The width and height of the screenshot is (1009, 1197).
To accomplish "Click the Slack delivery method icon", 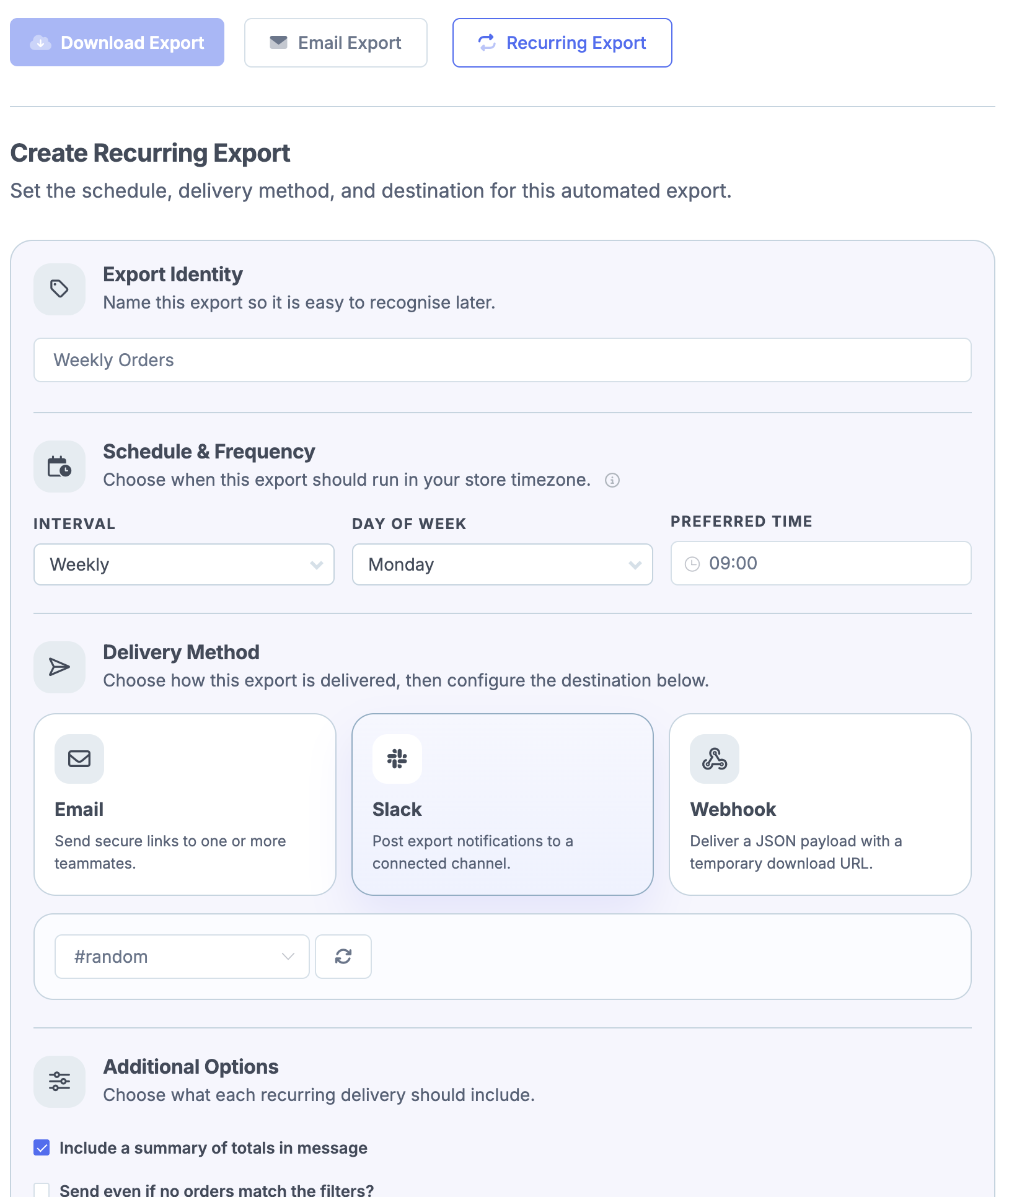I will (396, 758).
